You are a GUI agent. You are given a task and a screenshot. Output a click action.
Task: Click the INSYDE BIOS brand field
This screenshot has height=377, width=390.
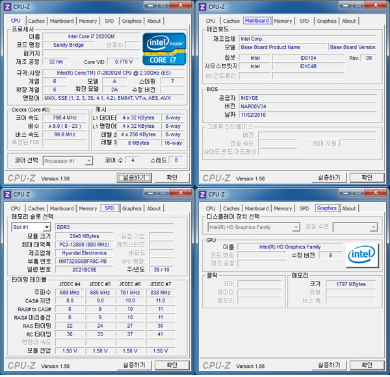[x=308, y=98]
